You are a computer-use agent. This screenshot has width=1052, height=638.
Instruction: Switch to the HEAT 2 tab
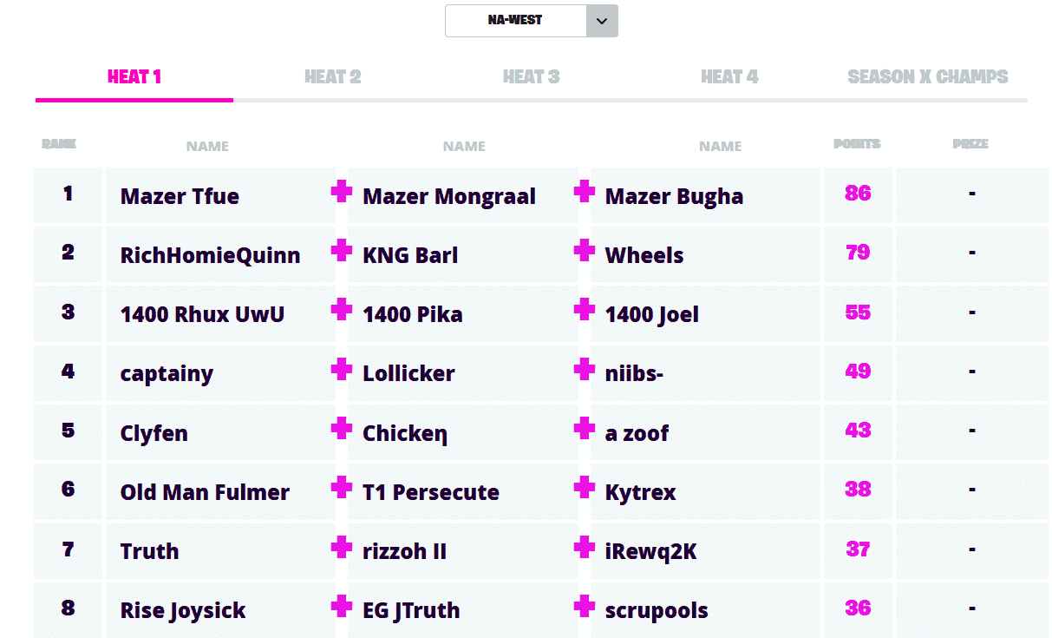(333, 76)
